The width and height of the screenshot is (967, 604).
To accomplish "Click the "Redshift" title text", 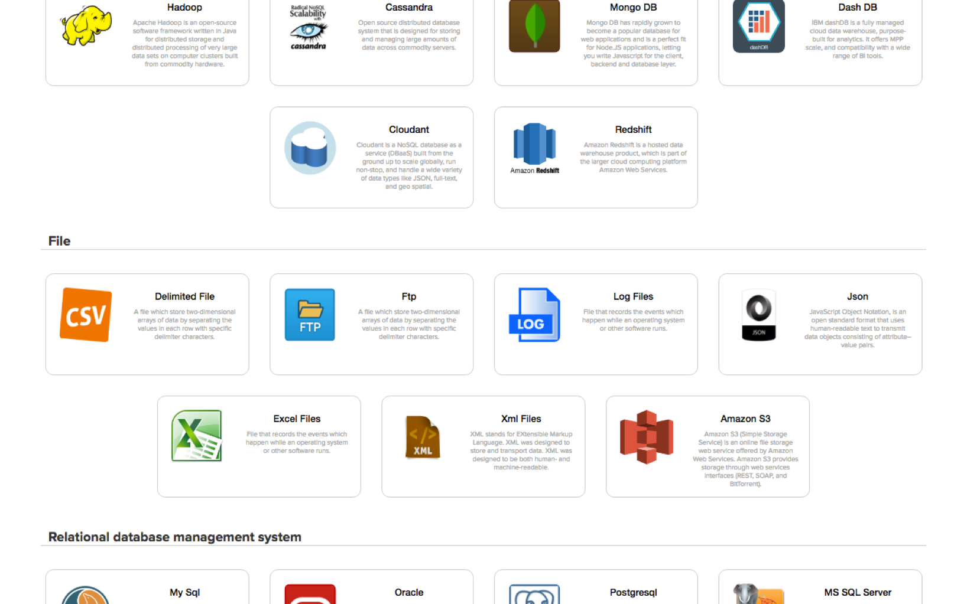I will pyautogui.click(x=633, y=129).
